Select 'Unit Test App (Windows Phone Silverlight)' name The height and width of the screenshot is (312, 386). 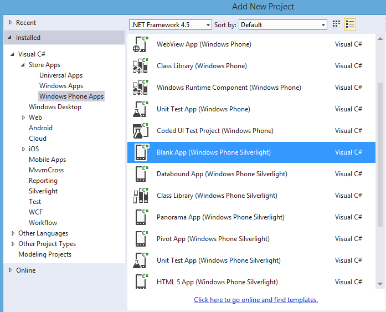coord(219,260)
